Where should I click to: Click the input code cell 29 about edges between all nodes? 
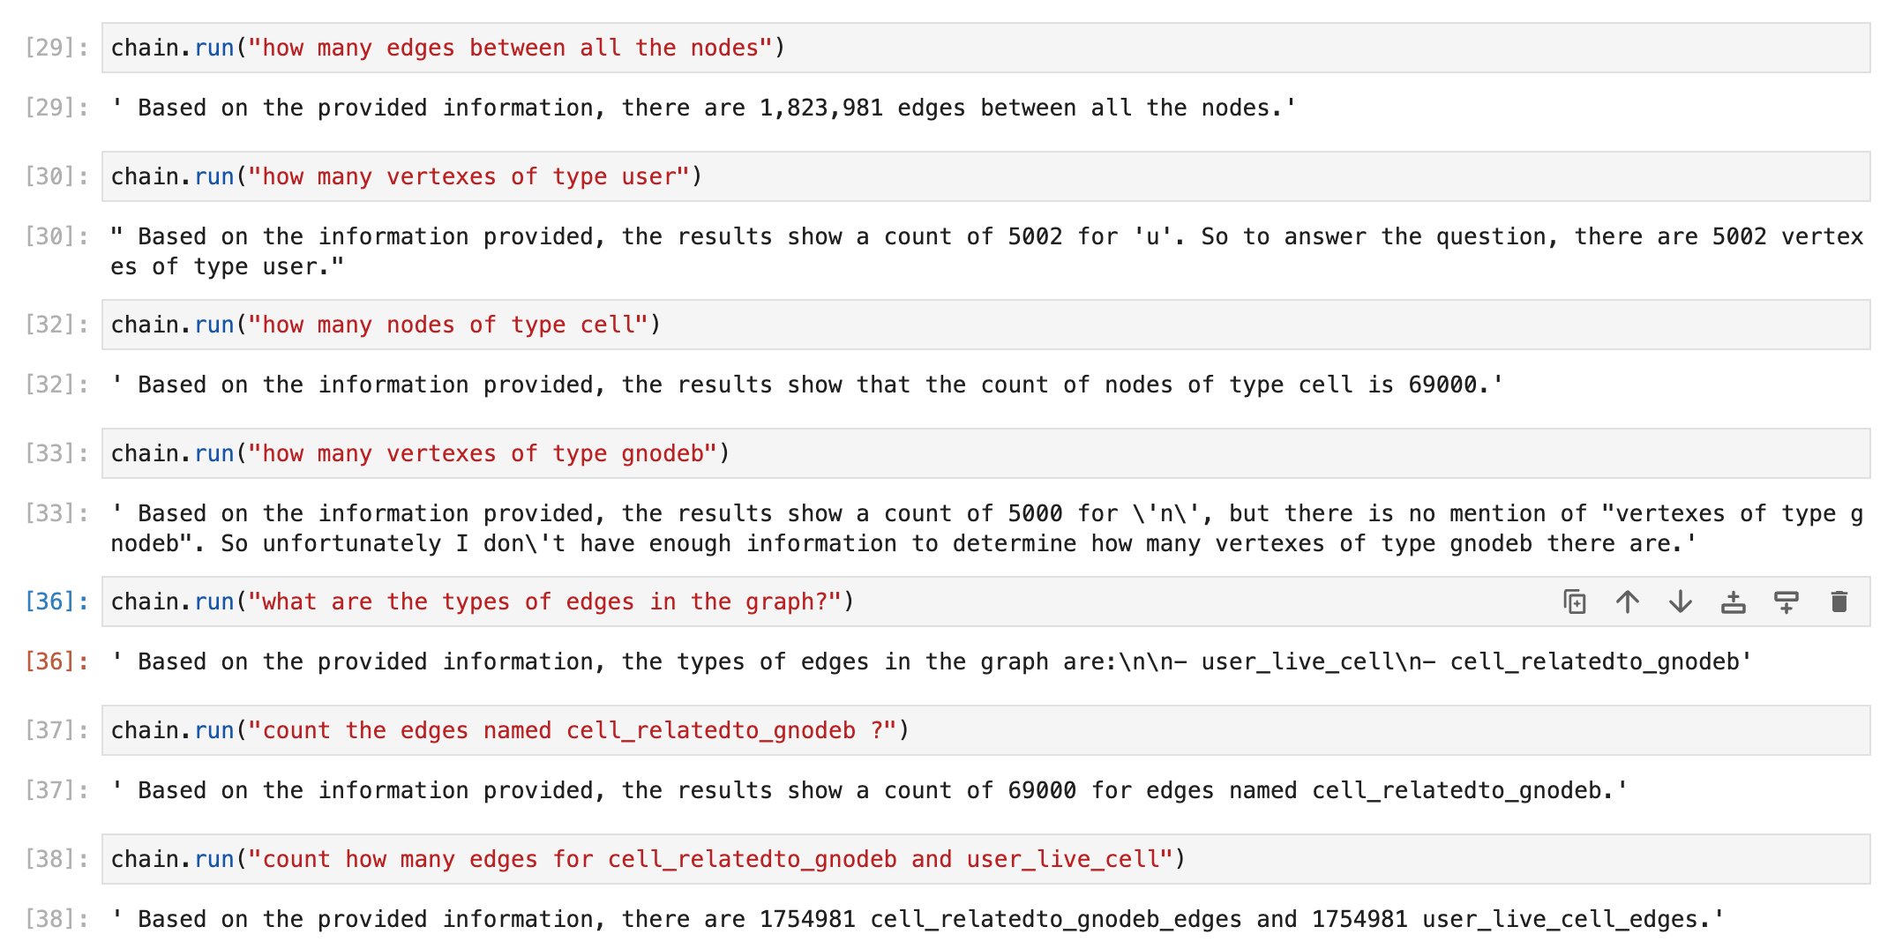click(985, 48)
